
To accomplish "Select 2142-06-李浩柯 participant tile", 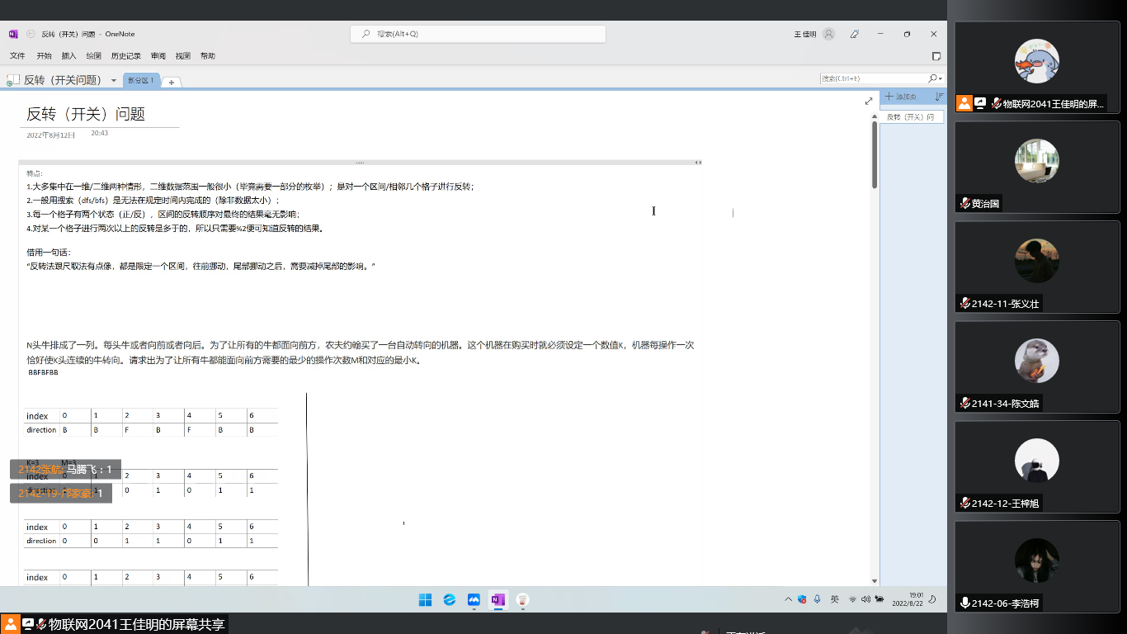I will [x=1037, y=568].
